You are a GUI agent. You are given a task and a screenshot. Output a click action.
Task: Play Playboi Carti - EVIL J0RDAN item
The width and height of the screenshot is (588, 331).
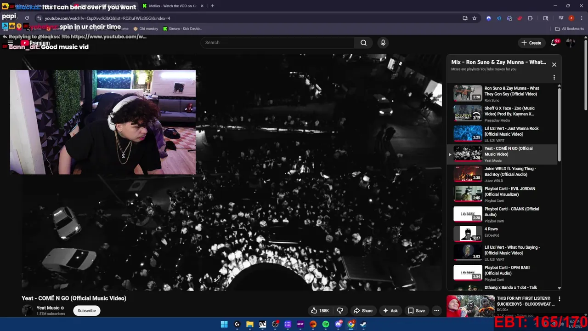[x=503, y=194]
